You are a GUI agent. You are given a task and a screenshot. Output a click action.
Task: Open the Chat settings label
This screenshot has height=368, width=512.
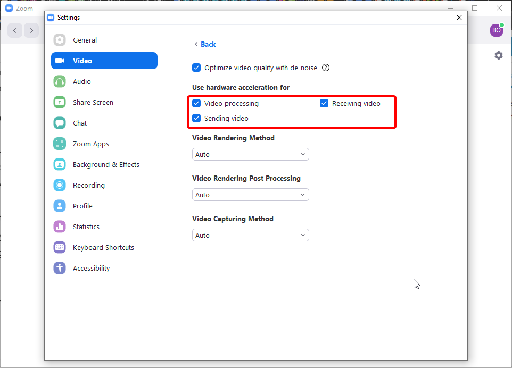(80, 123)
